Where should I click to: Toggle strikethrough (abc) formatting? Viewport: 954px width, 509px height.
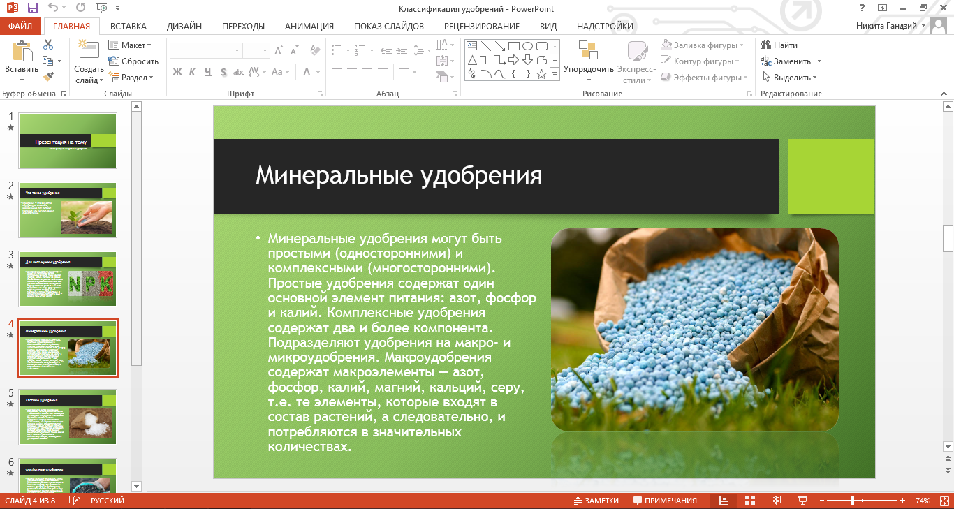tap(239, 72)
